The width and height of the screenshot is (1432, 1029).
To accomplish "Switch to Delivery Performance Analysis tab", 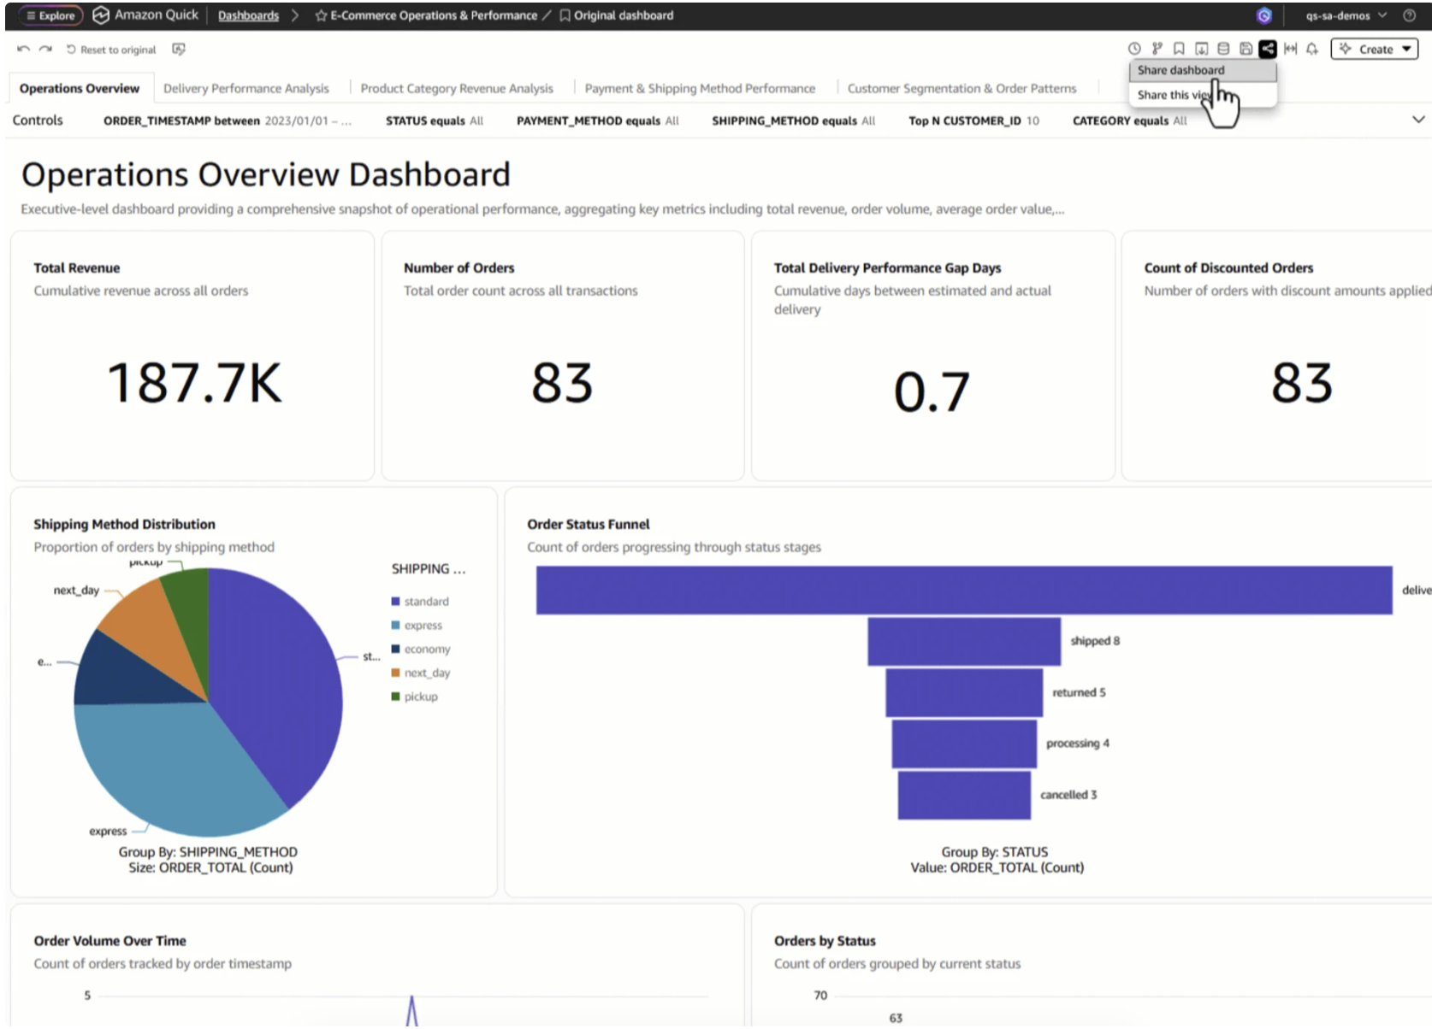I will point(246,88).
